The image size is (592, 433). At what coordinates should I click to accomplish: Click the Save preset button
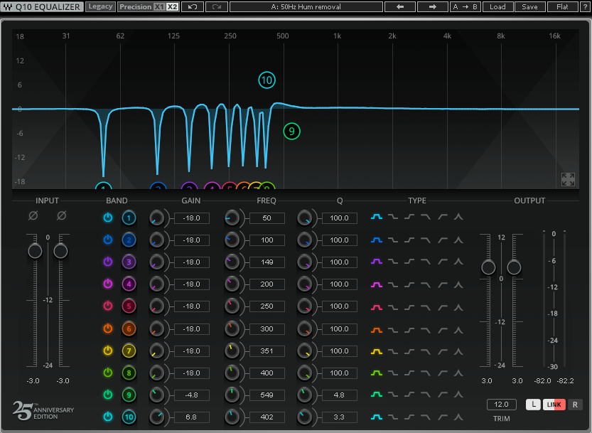click(x=529, y=7)
